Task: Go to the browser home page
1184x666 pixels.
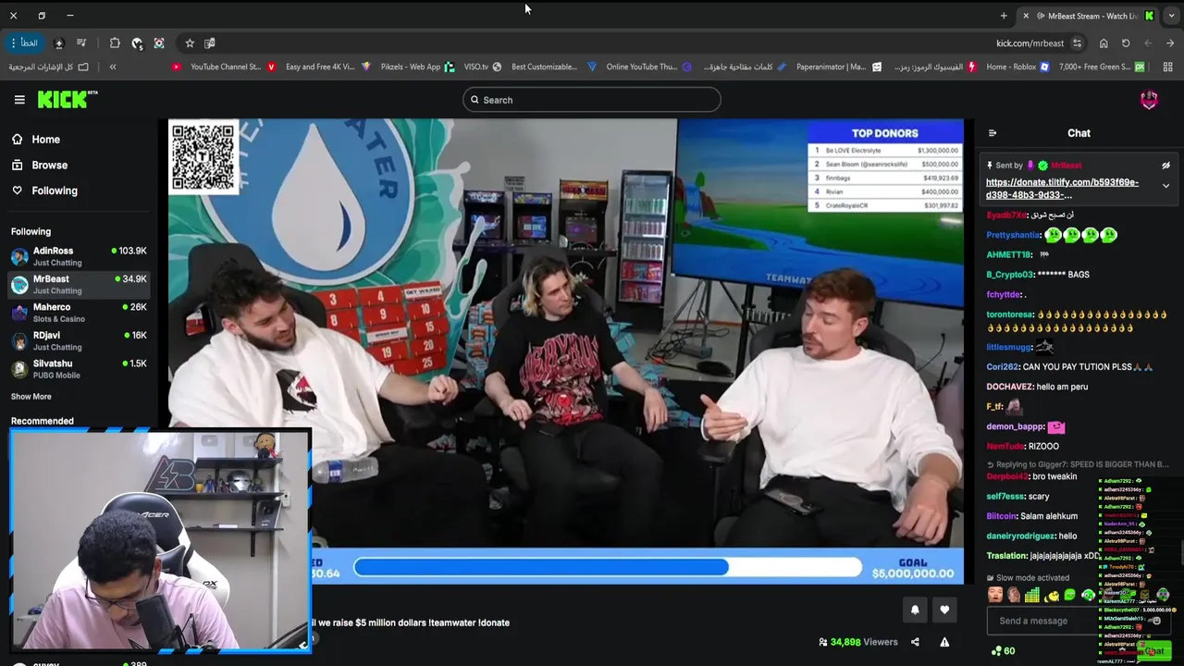Action: [1104, 43]
